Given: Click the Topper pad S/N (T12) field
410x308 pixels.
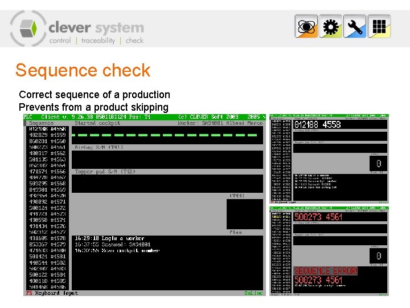Looking at the screenshot, I should (x=167, y=184).
